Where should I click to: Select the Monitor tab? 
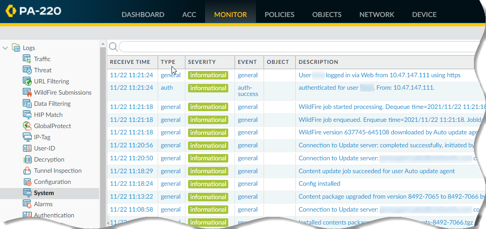click(230, 15)
